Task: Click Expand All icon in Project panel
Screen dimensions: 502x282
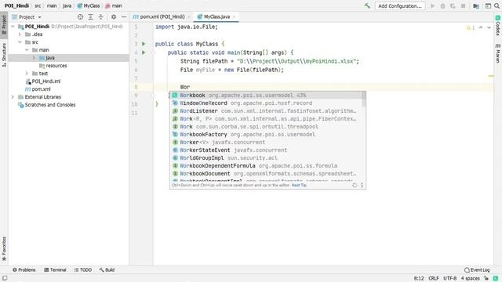Action: [91, 17]
